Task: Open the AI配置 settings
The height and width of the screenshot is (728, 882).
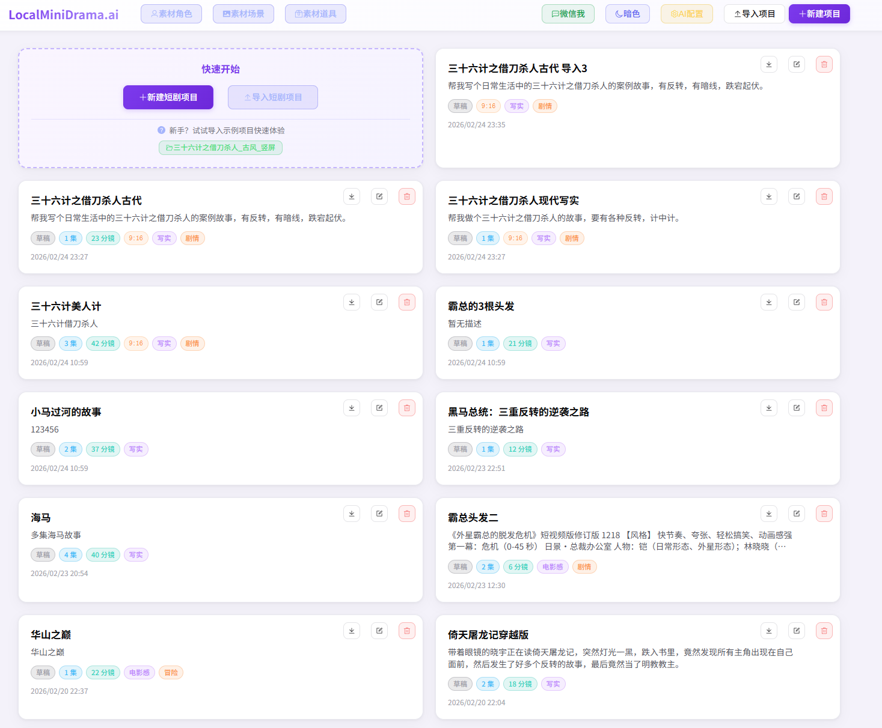Action: click(687, 14)
